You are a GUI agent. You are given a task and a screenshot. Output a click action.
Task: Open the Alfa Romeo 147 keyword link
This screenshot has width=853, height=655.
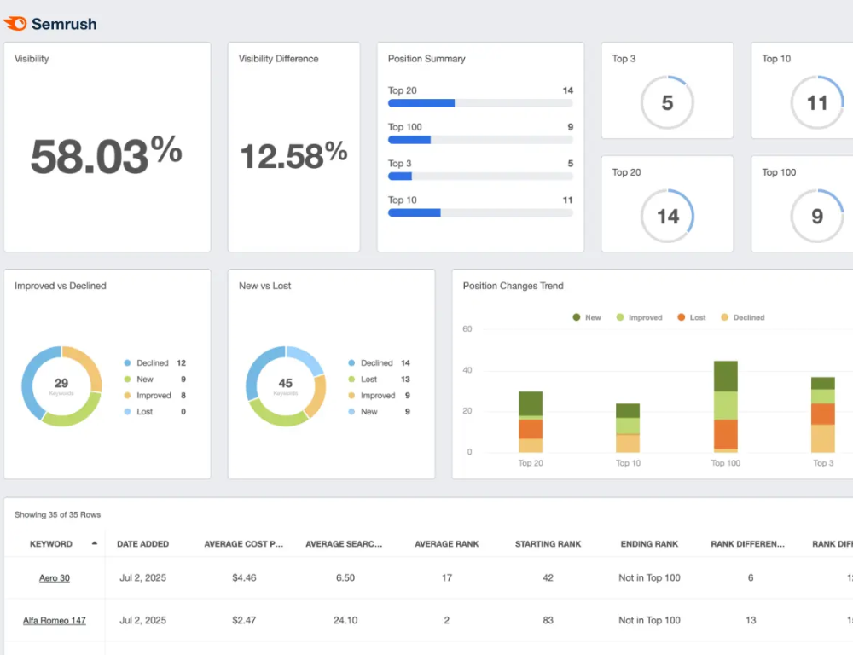(x=55, y=621)
